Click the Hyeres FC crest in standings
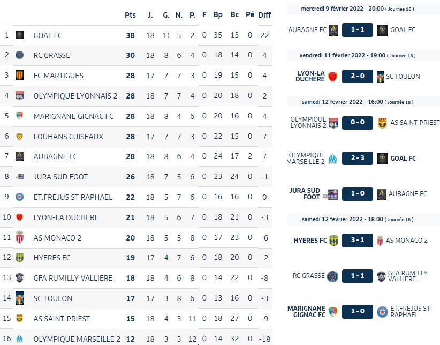 point(19,258)
